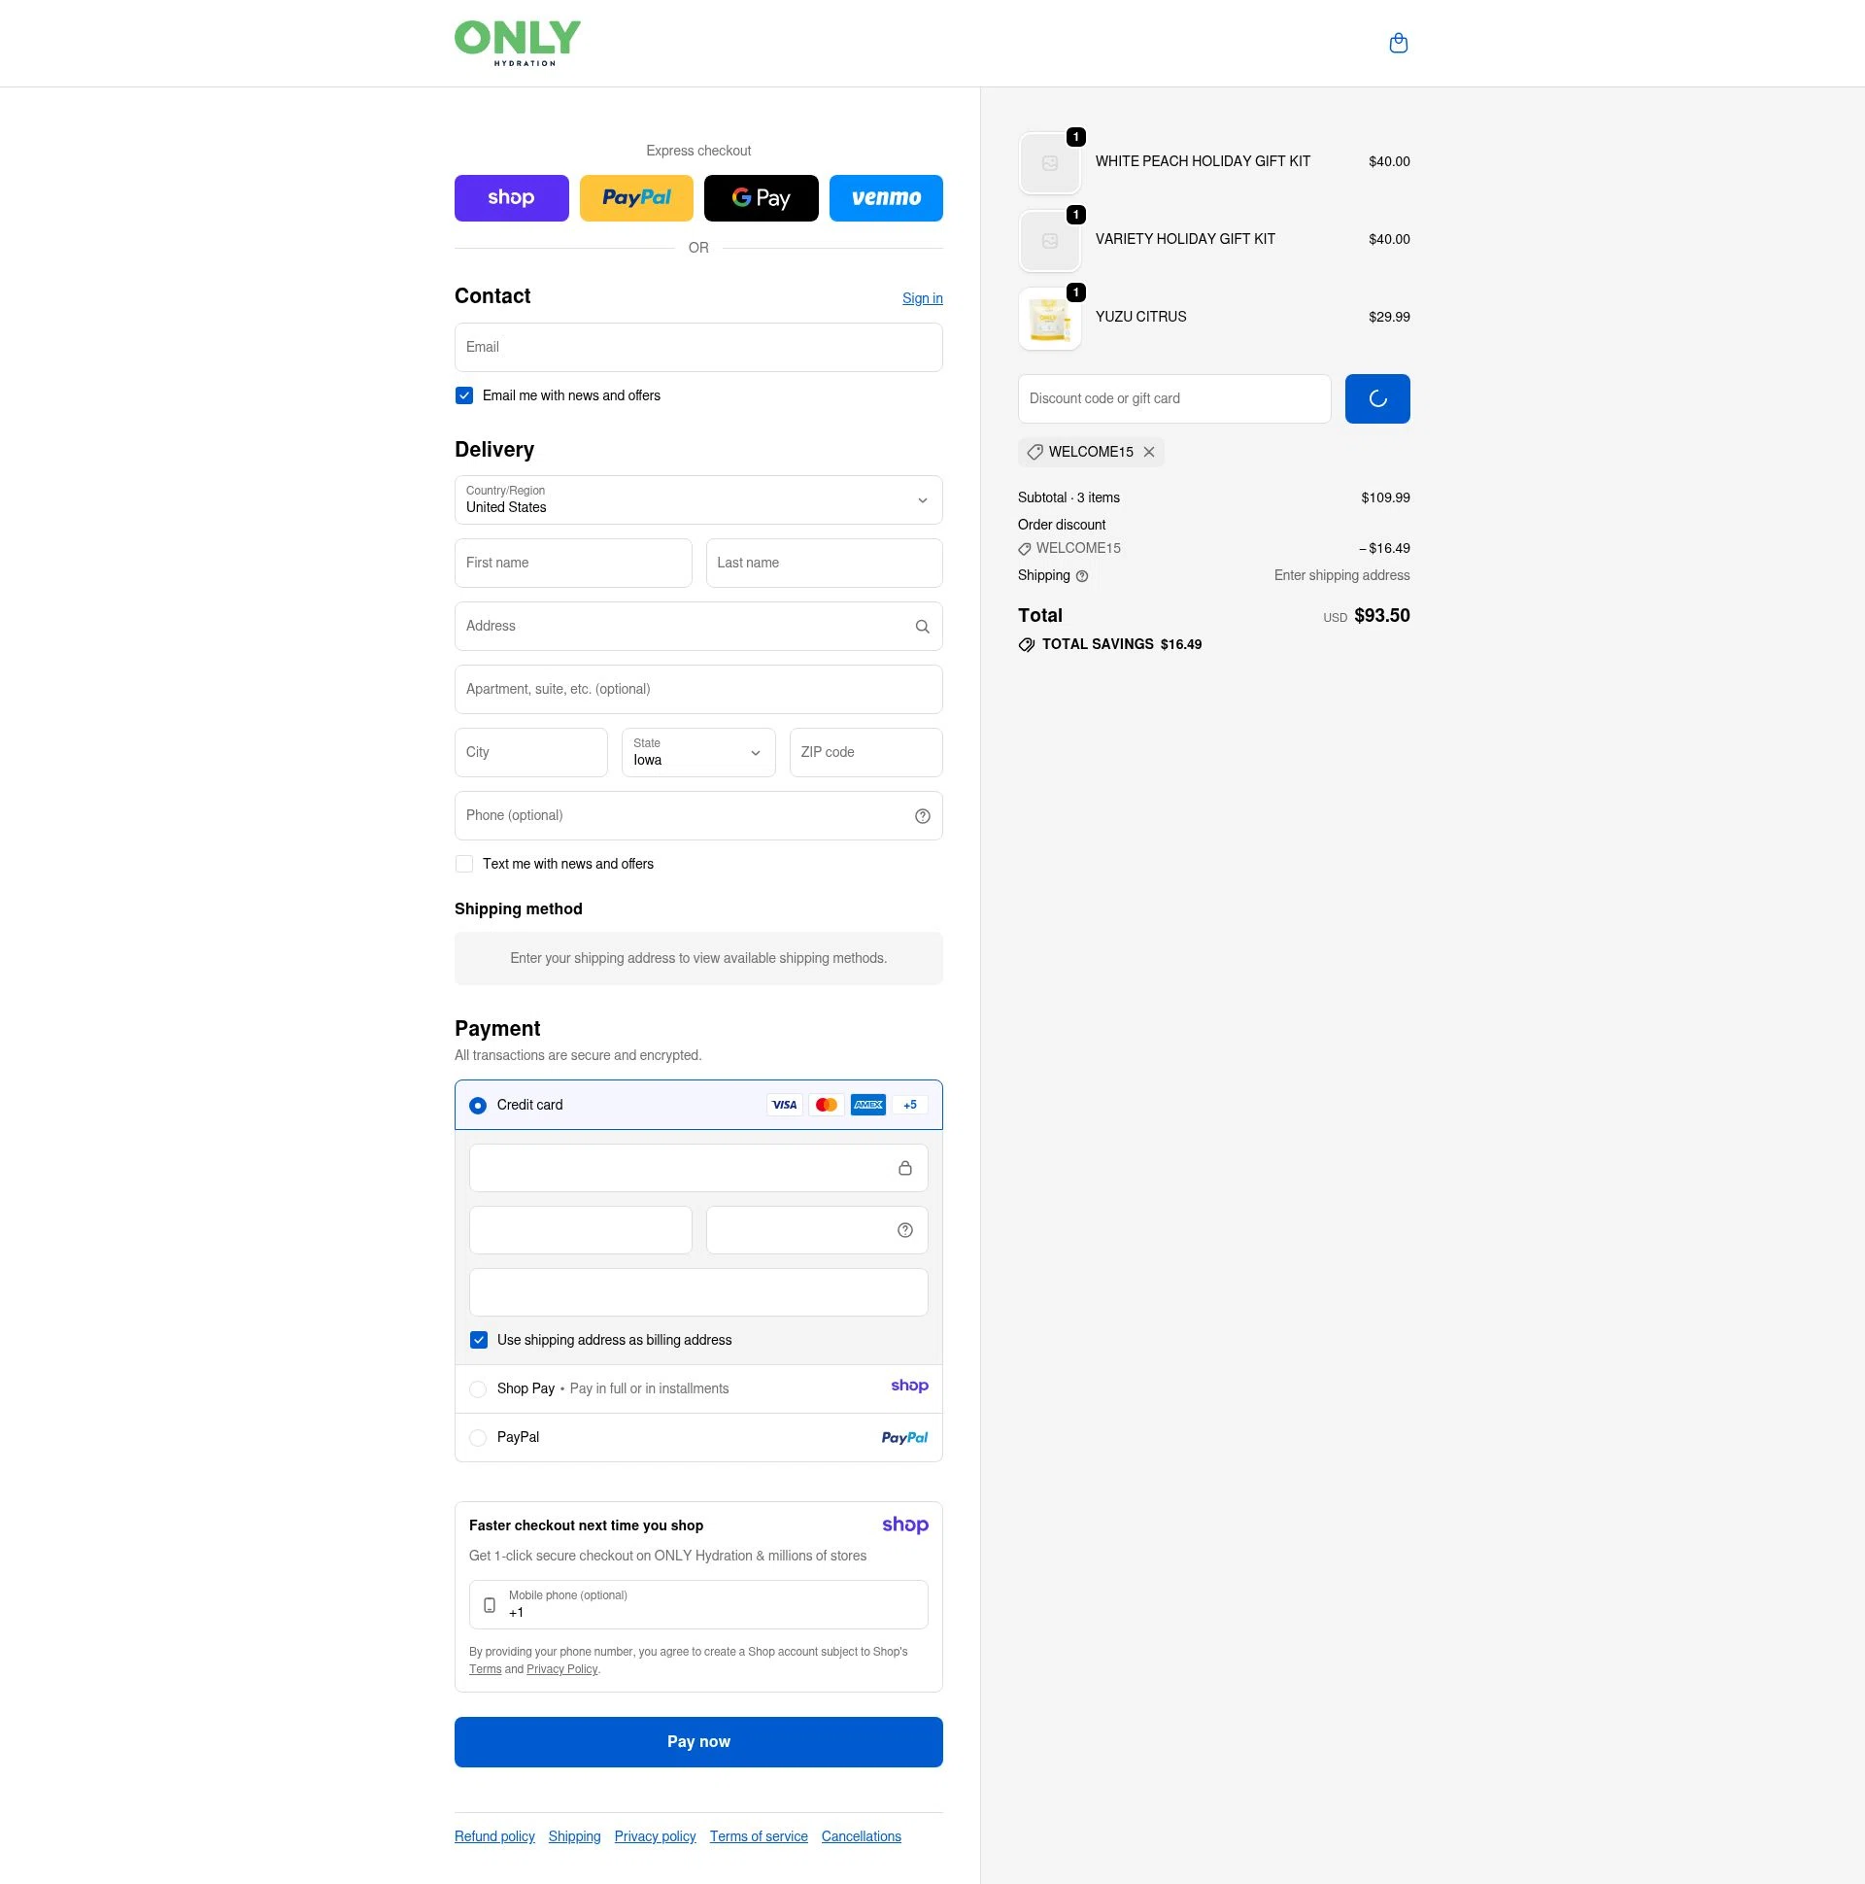Open the phone number help tooltip
Image resolution: width=1865 pixels, height=1884 pixels.
(x=921, y=815)
